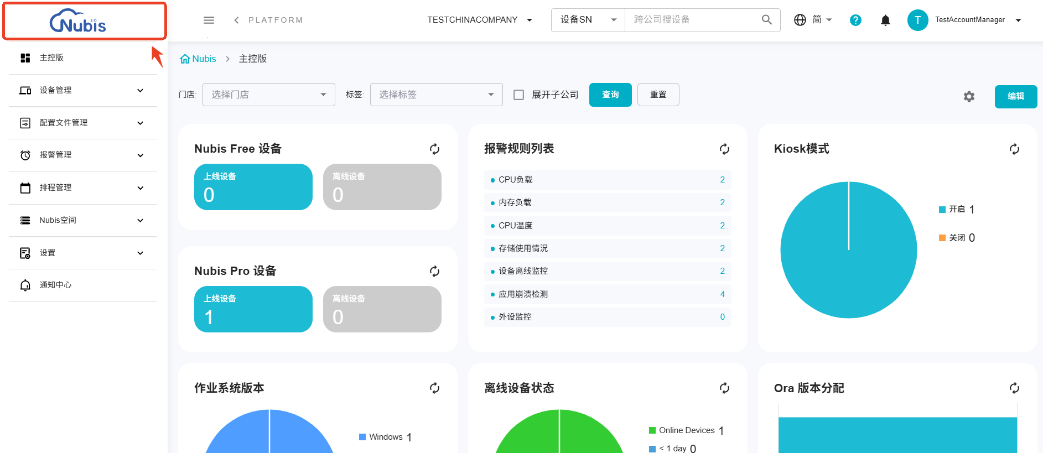Refresh the 离线设备状态 card
The image size is (1043, 453).
724,388
